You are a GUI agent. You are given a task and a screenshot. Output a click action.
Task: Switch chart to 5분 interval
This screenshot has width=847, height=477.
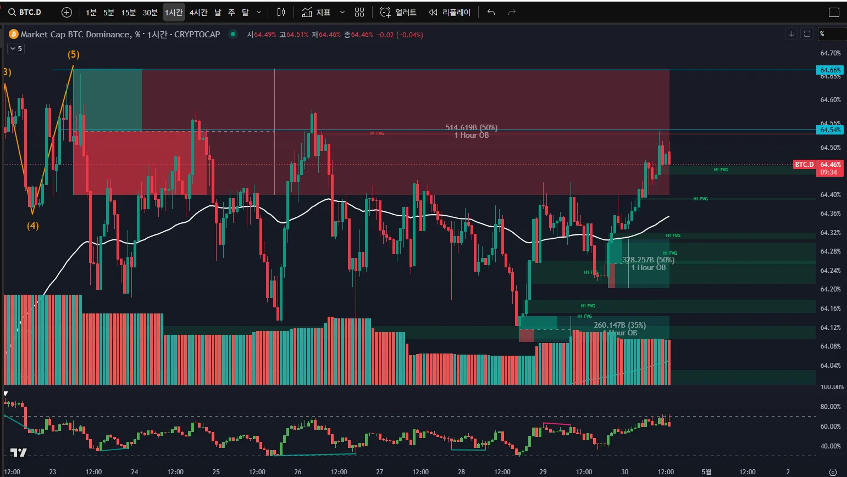109,12
